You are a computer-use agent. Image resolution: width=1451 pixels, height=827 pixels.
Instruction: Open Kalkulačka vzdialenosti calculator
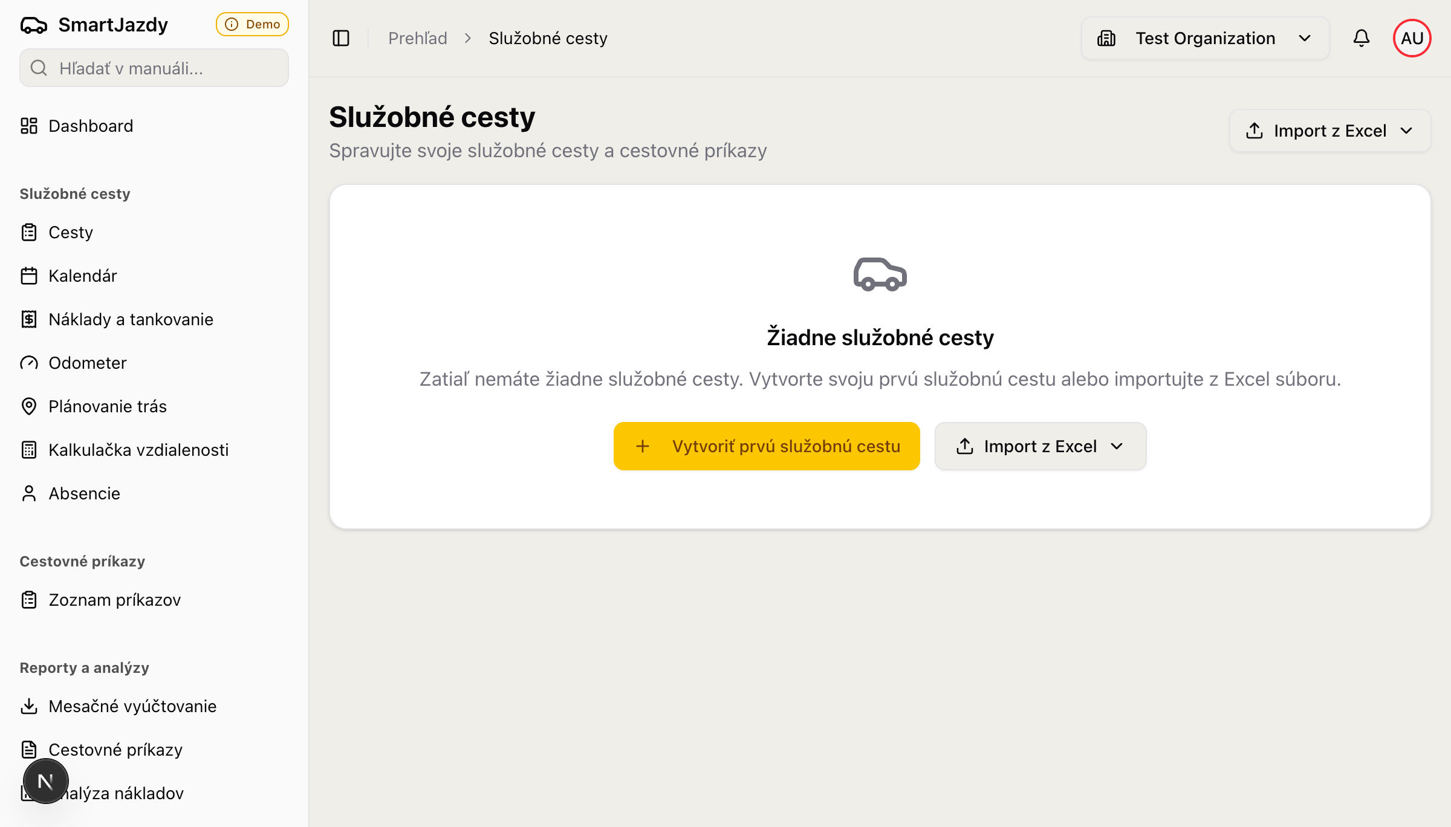tap(138, 450)
